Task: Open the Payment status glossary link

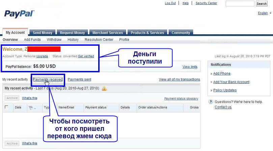Action: [181, 99]
